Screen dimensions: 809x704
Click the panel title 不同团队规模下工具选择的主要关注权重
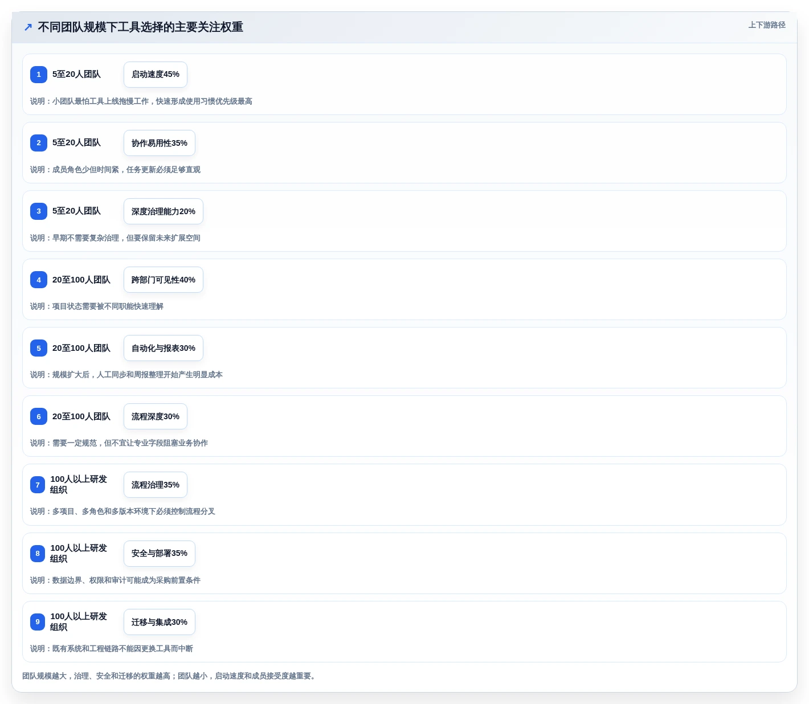point(140,27)
